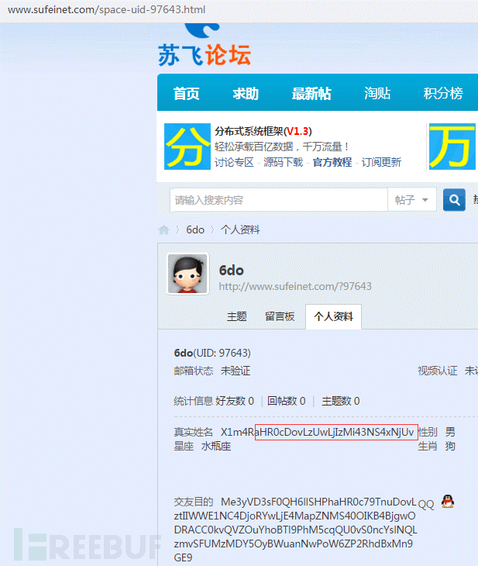Viewport: 478px width, 566px height.
Task: Click the 6do(UID: 97643) text
Action: coord(212,353)
